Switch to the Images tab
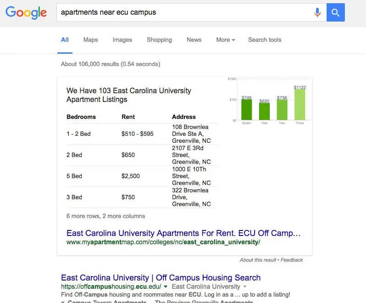The image size is (366, 303). pos(122,40)
